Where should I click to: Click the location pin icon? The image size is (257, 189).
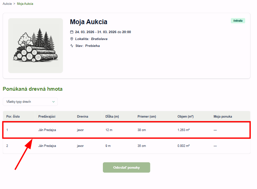pos(72,39)
